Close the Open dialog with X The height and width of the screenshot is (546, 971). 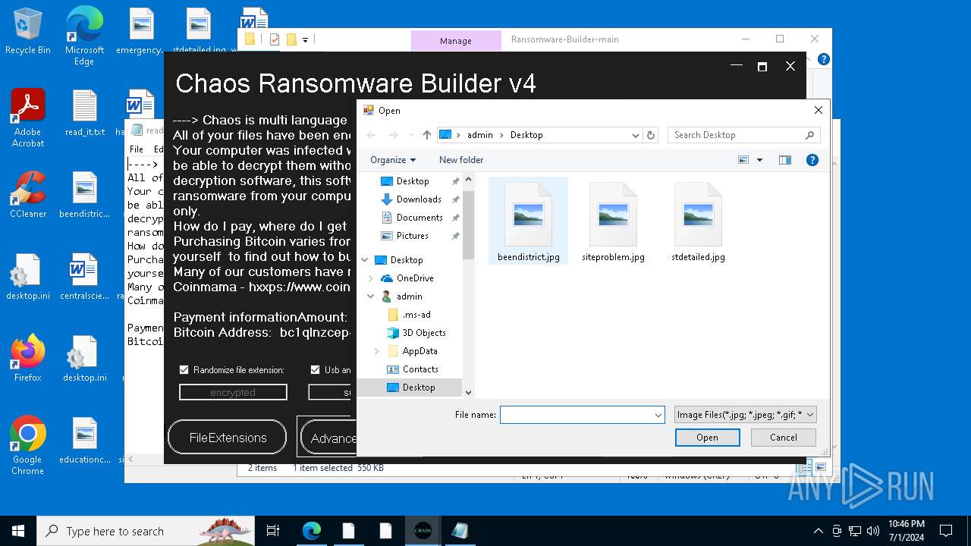[x=818, y=110]
